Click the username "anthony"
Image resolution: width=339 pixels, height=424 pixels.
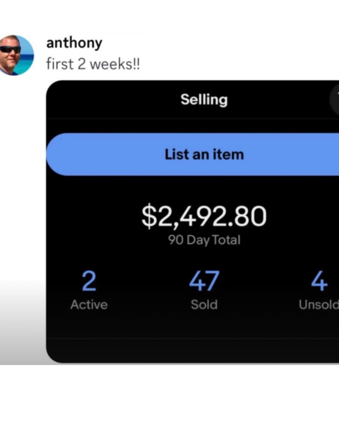(74, 43)
